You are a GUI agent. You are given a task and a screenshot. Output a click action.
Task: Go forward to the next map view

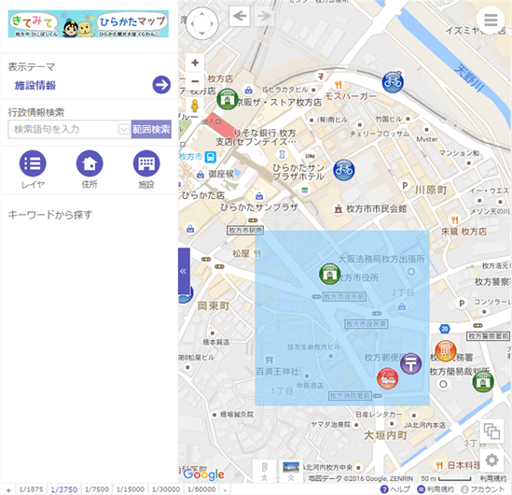tap(263, 16)
